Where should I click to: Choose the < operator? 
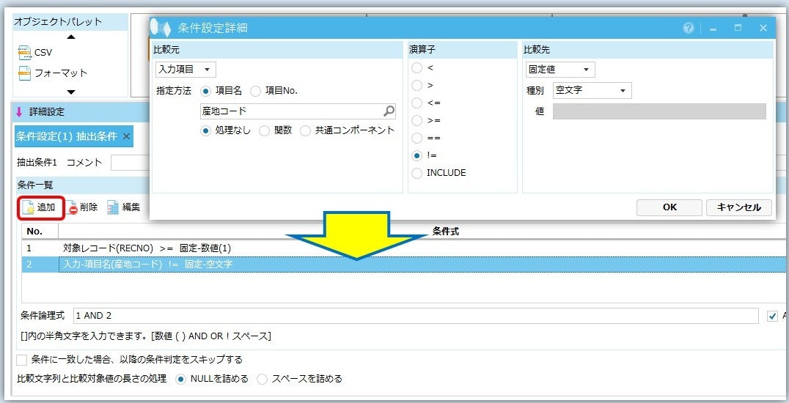click(x=416, y=68)
